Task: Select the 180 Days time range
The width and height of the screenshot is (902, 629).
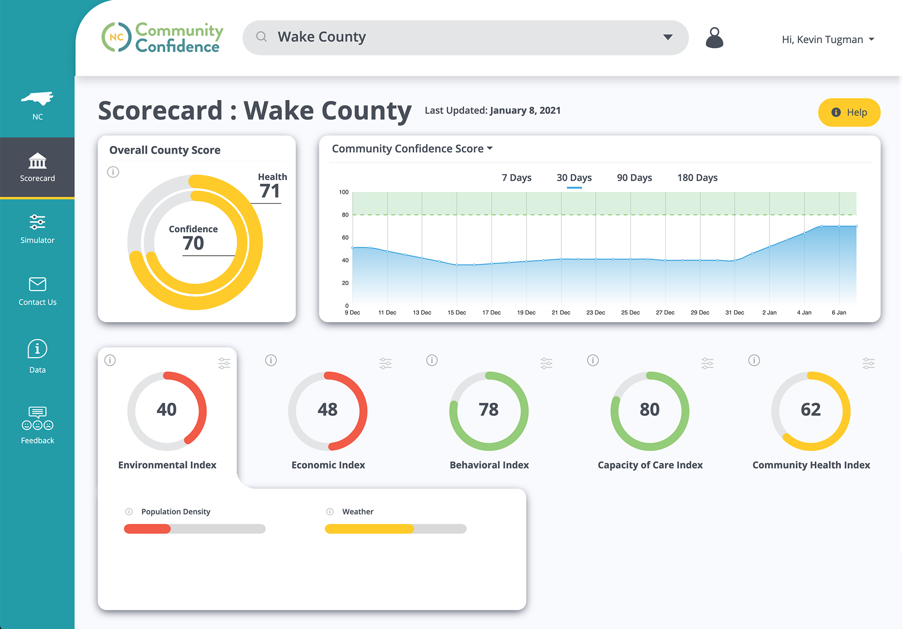Action: coord(697,178)
